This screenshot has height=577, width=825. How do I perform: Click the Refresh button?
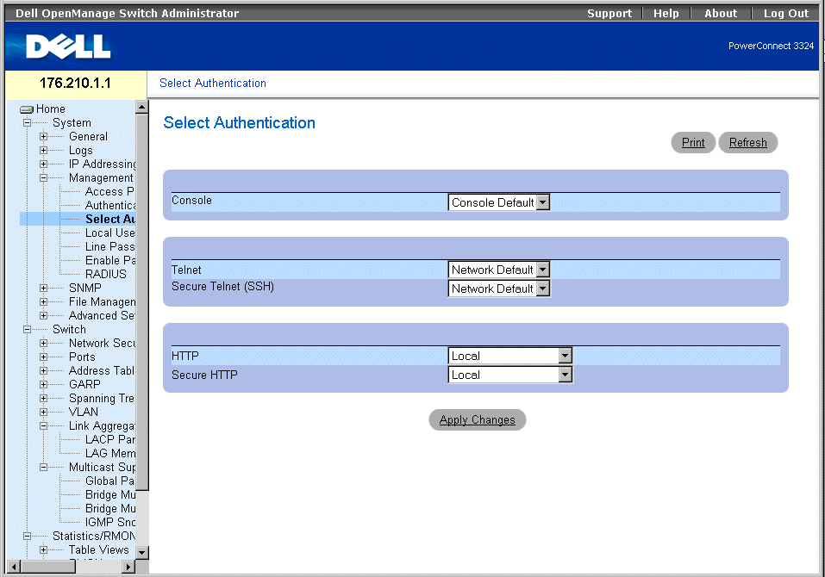coord(747,142)
